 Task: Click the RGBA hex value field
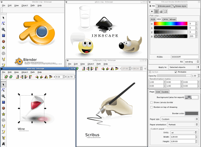coord(185,57)
